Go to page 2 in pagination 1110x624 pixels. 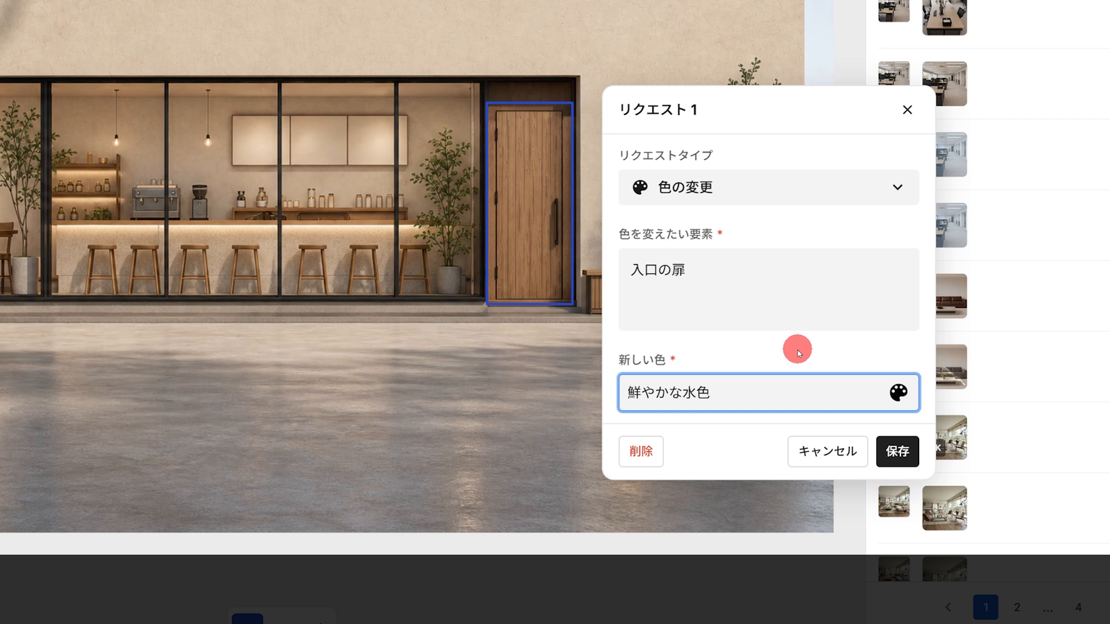tap(1017, 607)
